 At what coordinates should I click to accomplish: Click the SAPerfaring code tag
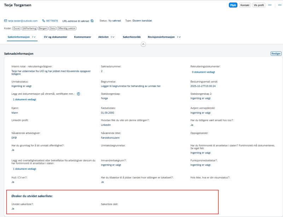tap(29, 28)
